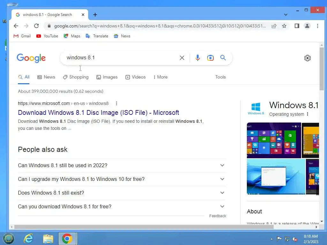Click the Google logo
The height and width of the screenshot is (245, 327).
31,58
